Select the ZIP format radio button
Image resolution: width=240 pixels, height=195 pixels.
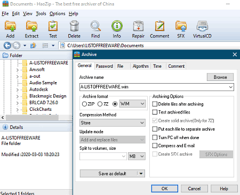[84, 104]
